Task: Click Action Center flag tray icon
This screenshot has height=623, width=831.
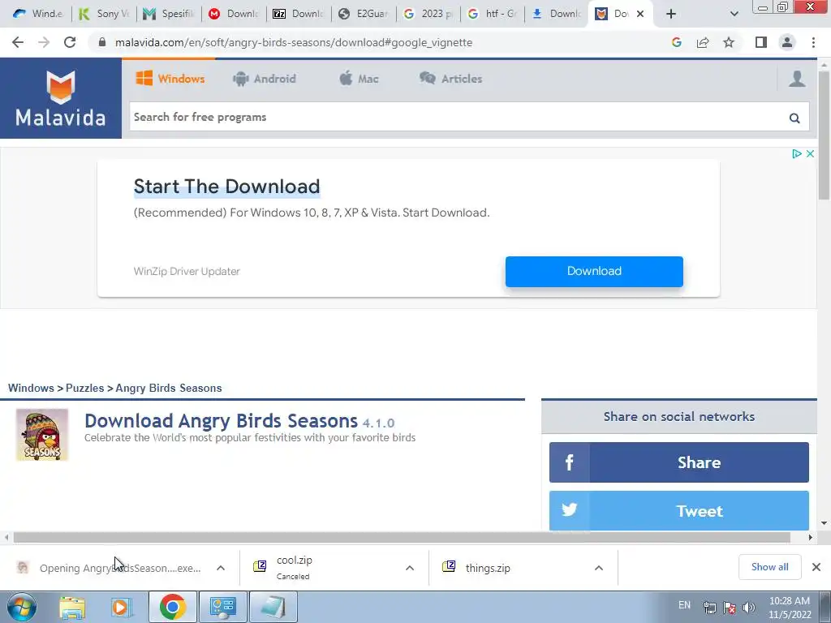Action: [730, 607]
